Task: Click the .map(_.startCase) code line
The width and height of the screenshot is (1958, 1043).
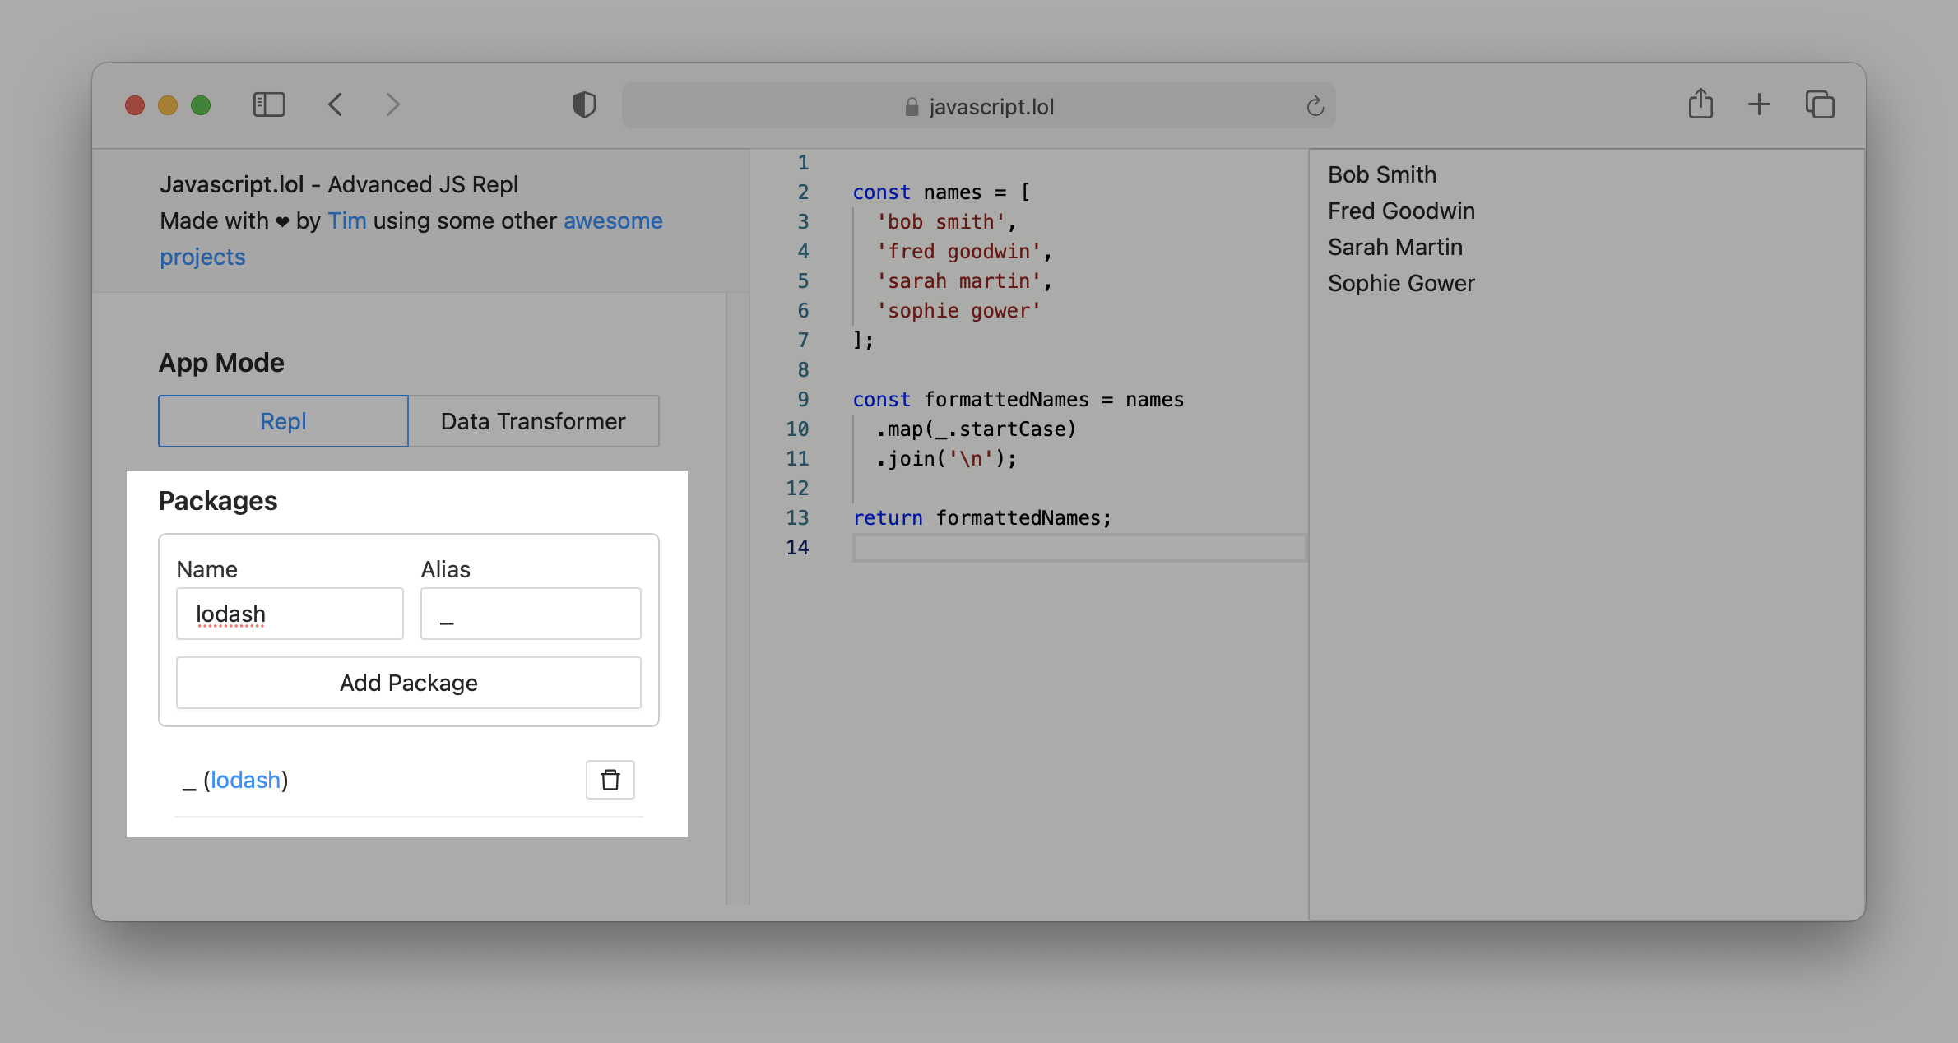Action: point(976,429)
